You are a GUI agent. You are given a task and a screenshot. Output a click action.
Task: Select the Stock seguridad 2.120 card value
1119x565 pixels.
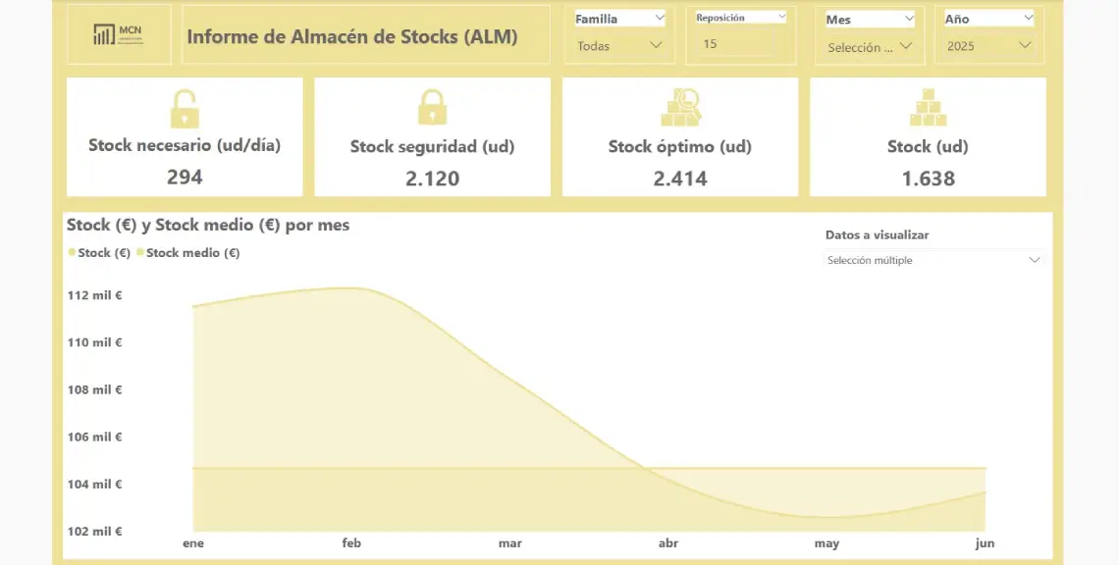pos(432,179)
